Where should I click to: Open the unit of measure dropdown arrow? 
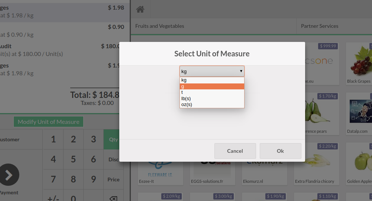point(241,71)
